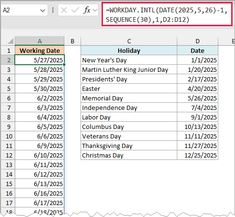The image size is (235, 217).
Task: Click date cell 1/1/2025
Action: click(197, 60)
